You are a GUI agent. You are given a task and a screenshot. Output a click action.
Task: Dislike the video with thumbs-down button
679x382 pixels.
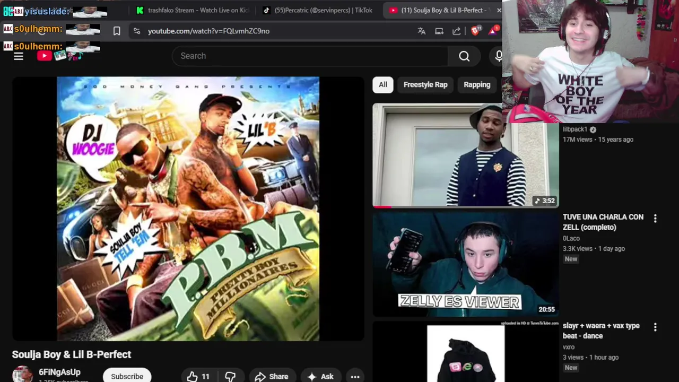(230, 376)
